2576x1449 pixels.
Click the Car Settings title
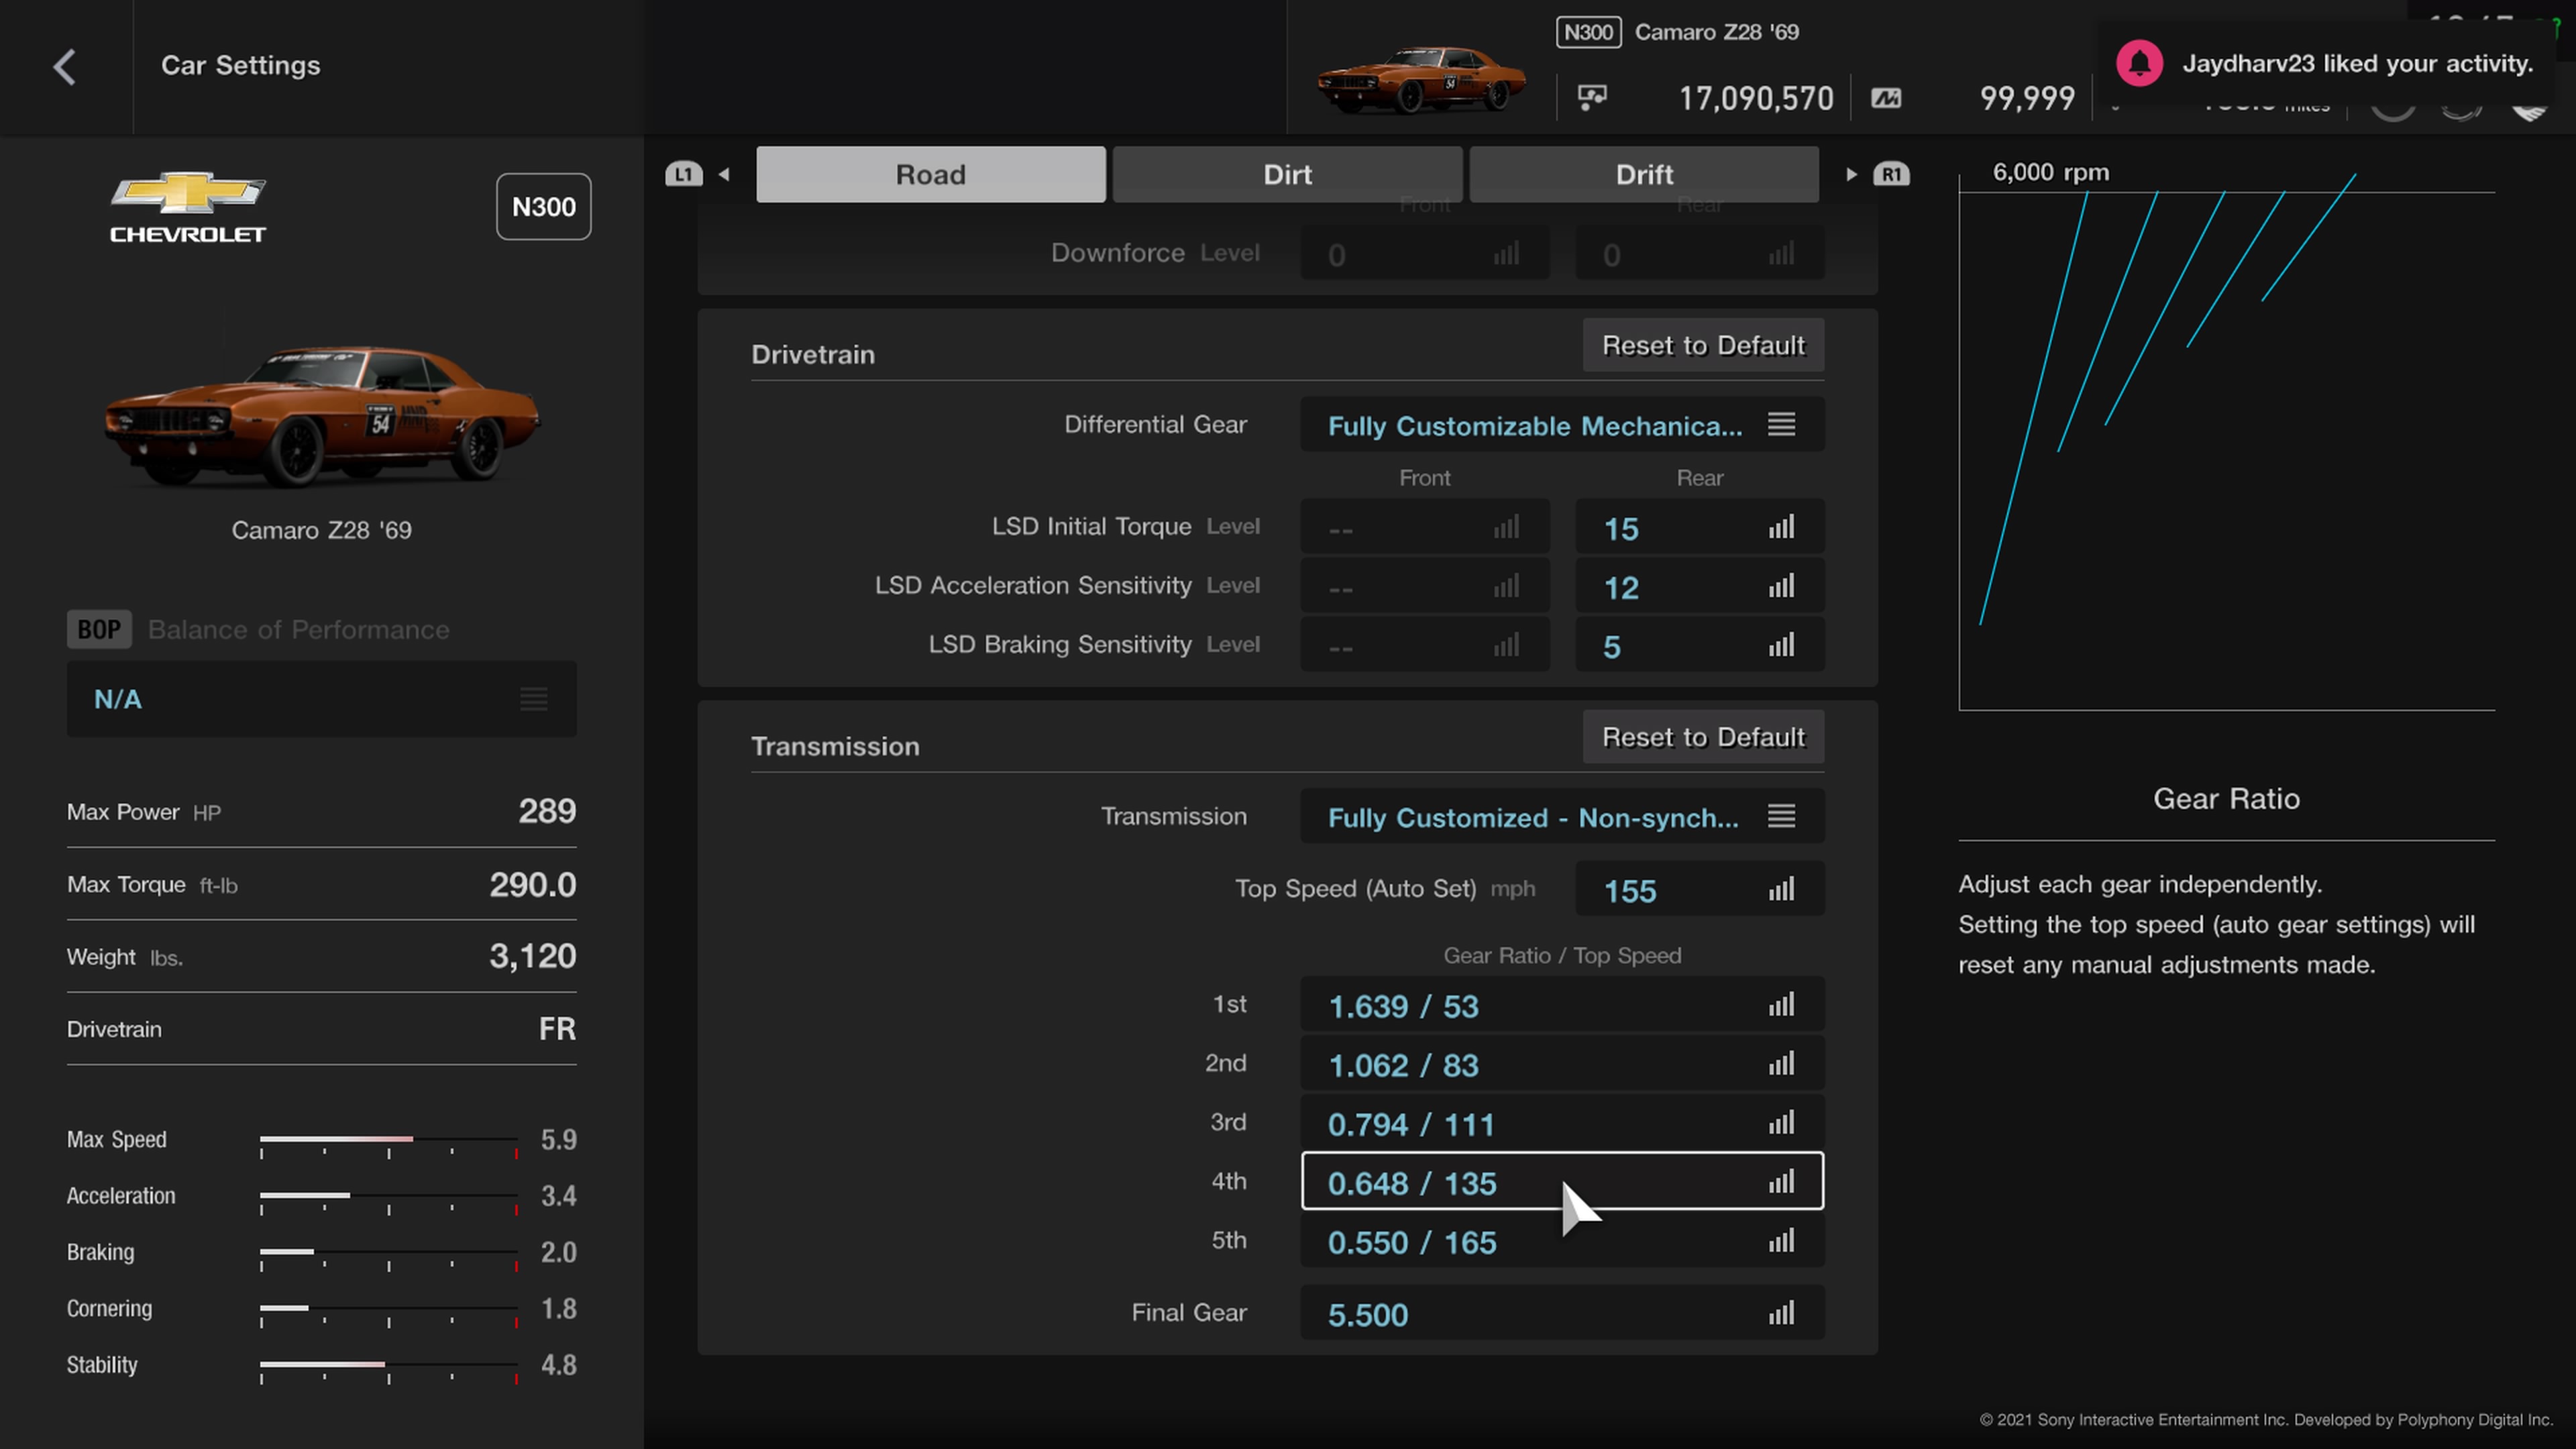tap(241, 65)
